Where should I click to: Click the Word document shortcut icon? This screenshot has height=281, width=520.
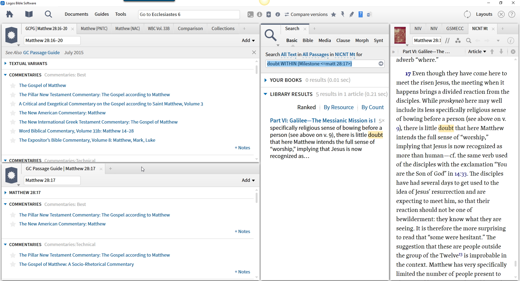click(x=369, y=14)
